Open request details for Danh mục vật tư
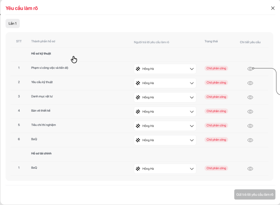Screen dimensions: 280x205 [250, 97]
